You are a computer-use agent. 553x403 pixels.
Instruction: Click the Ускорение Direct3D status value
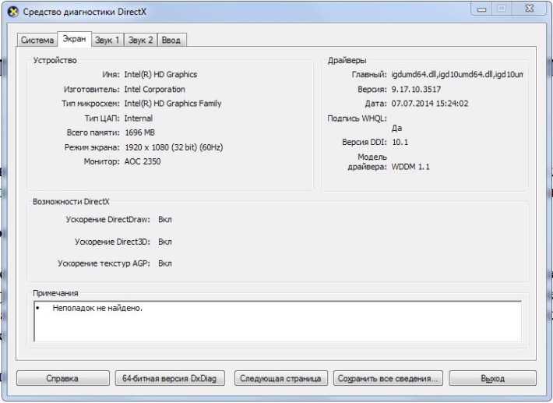164,242
